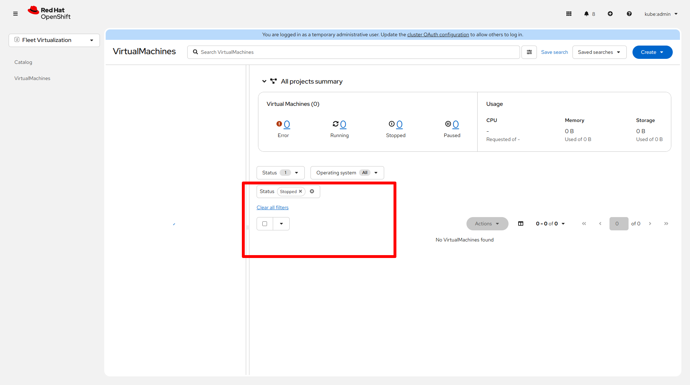Click the Running sync icon
The height and width of the screenshot is (385, 690).
[x=336, y=124]
